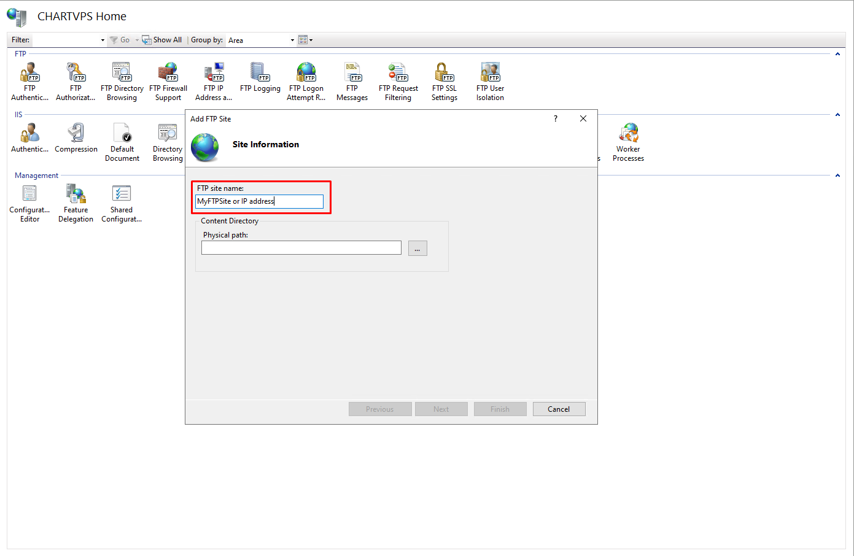
Task: Open the Filter dropdown box
Action: click(69, 40)
